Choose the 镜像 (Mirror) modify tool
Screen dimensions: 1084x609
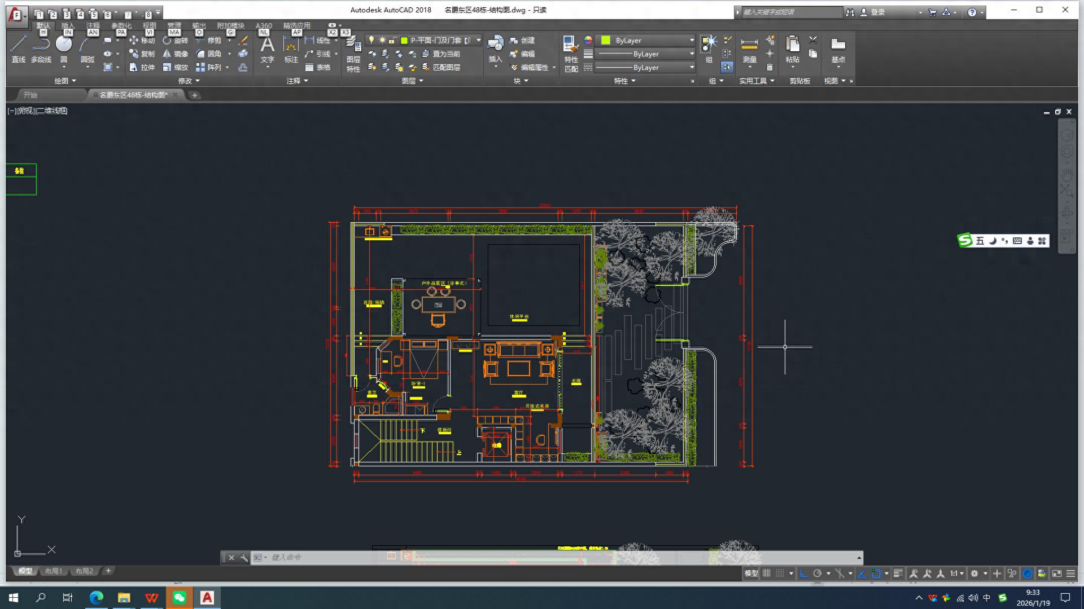point(175,54)
